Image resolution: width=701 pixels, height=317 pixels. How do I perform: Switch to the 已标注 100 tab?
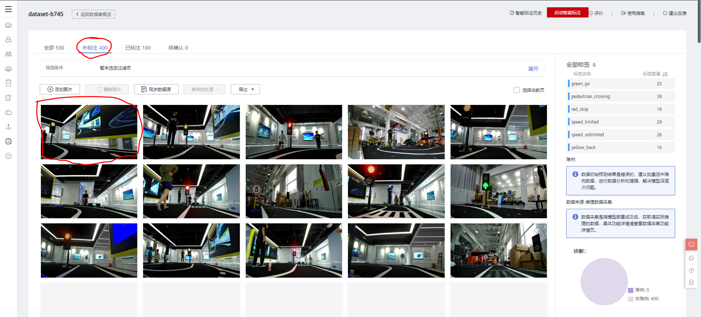click(x=138, y=48)
